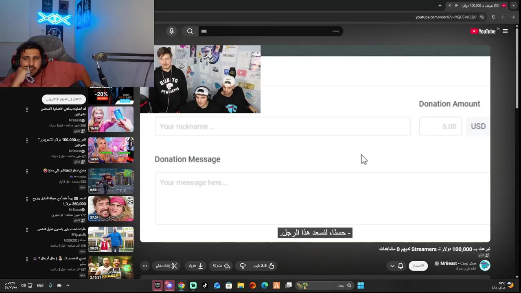Viewport: 521px width, 293px height.
Task: Open Microsoft Edge from the taskbar
Action: point(265,286)
